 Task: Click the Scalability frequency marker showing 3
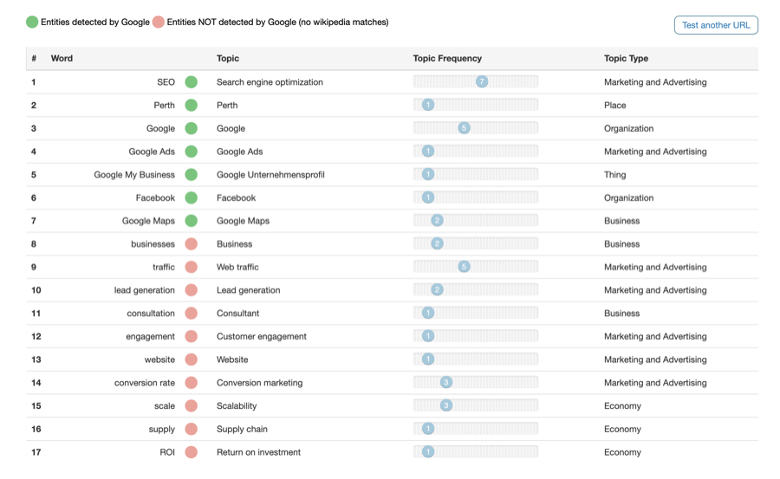pyautogui.click(x=445, y=405)
